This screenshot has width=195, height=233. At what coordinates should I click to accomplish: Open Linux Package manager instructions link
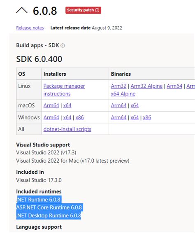pos(64,90)
